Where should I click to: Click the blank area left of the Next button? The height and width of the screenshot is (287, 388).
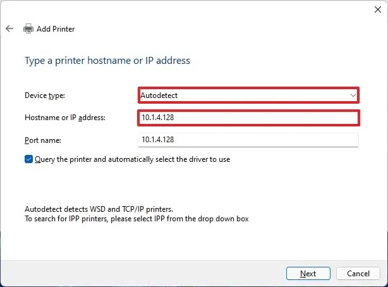158,274
